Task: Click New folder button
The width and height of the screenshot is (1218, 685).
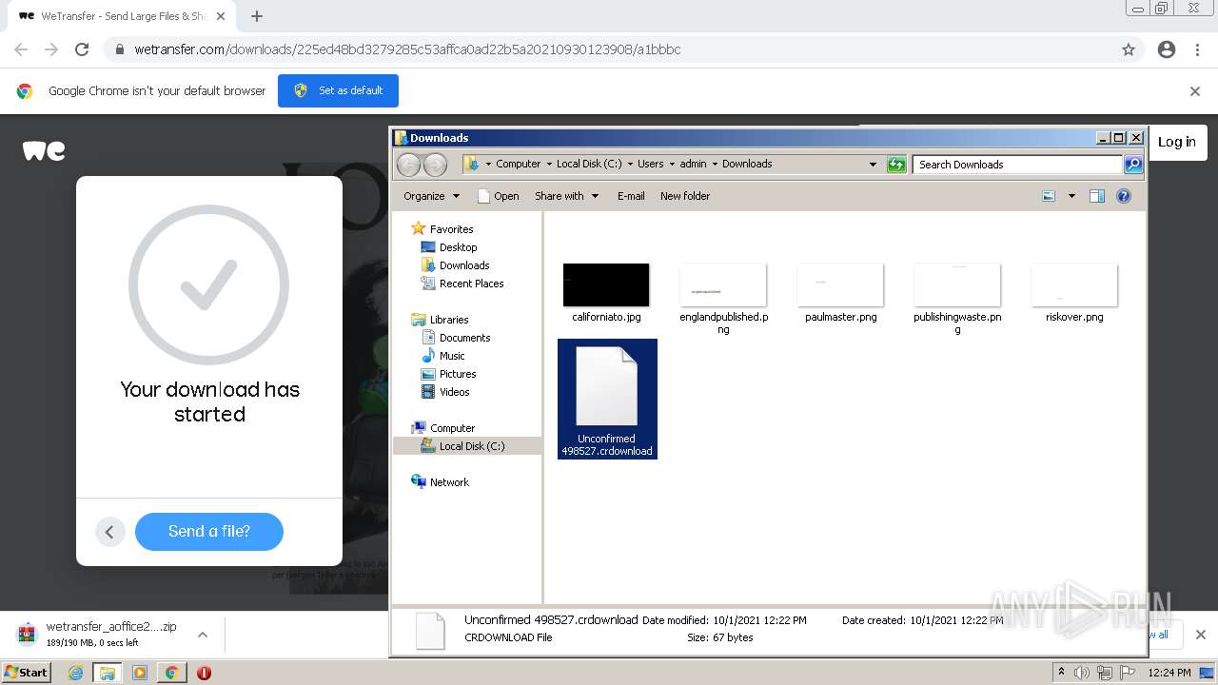Action: click(685, 196)
